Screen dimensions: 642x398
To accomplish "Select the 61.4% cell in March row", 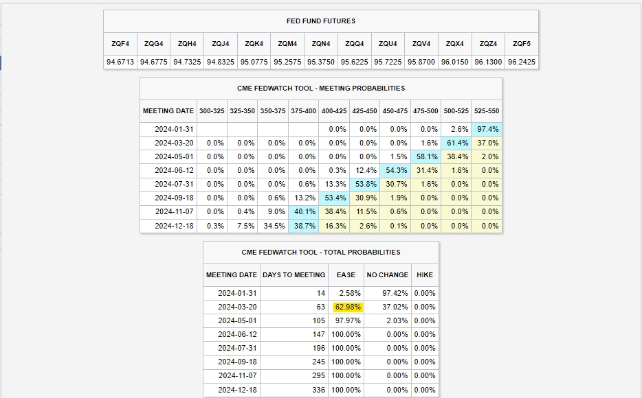I will click(x=456, y=143).
